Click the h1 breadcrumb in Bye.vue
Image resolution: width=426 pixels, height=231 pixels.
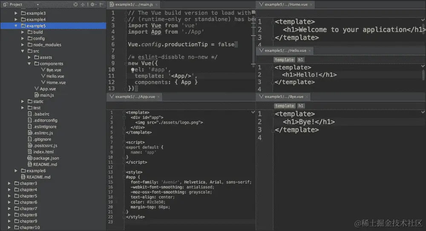pos(300,106)
